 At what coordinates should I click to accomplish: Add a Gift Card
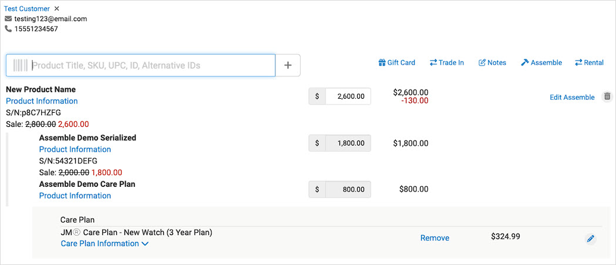pyautogui.click(x=397, y=62)
